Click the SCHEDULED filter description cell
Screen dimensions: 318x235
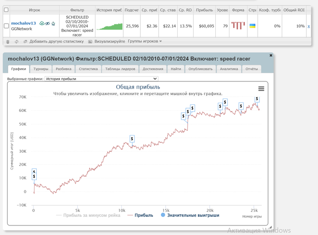[x=77, y=26]
